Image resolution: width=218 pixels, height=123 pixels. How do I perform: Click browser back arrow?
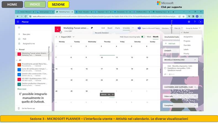(x=18, y=16)
